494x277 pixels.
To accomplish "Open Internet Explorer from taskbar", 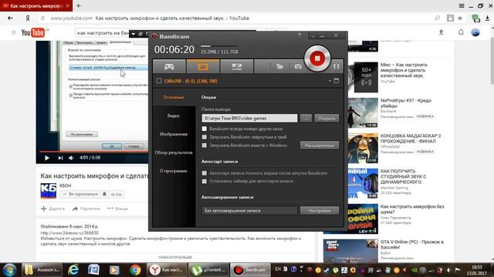I will click(x=73, y=270).
